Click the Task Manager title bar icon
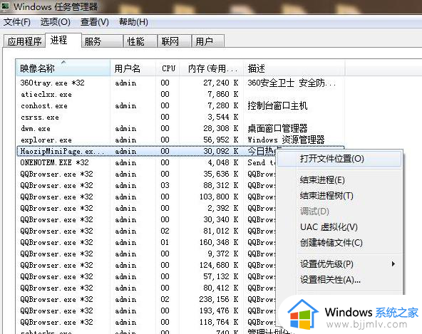This screenshot has height=334, width=422. pos(5,6)
